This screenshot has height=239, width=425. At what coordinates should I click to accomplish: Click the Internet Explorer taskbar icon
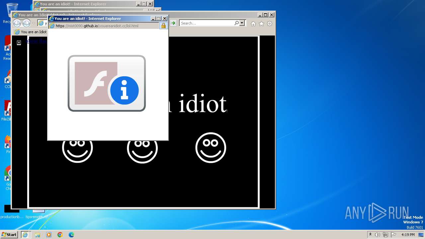(x=25, y=235)
